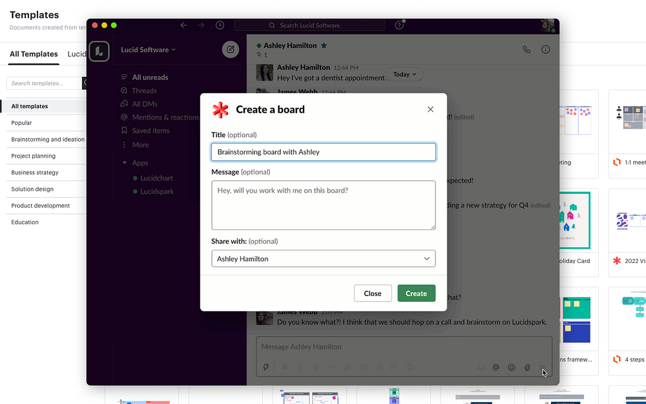Click the bulleted list icon in composer
Viewport: 646px width, 404px height.
(379, 367)
